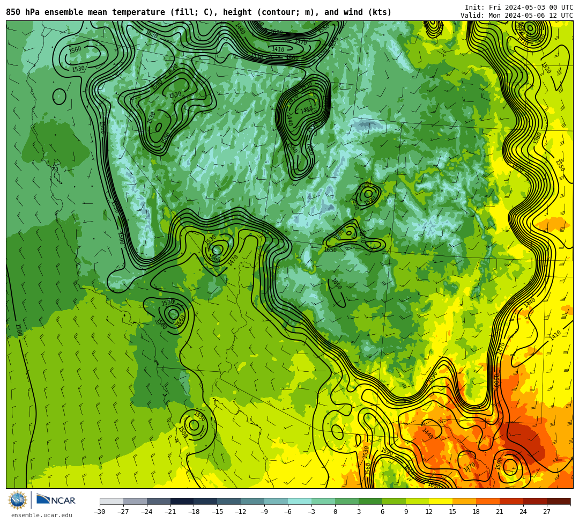Click the 1380 height contour label
This screenshot has width=579, height=522.
pyautogui.click(x=538, y=138)
